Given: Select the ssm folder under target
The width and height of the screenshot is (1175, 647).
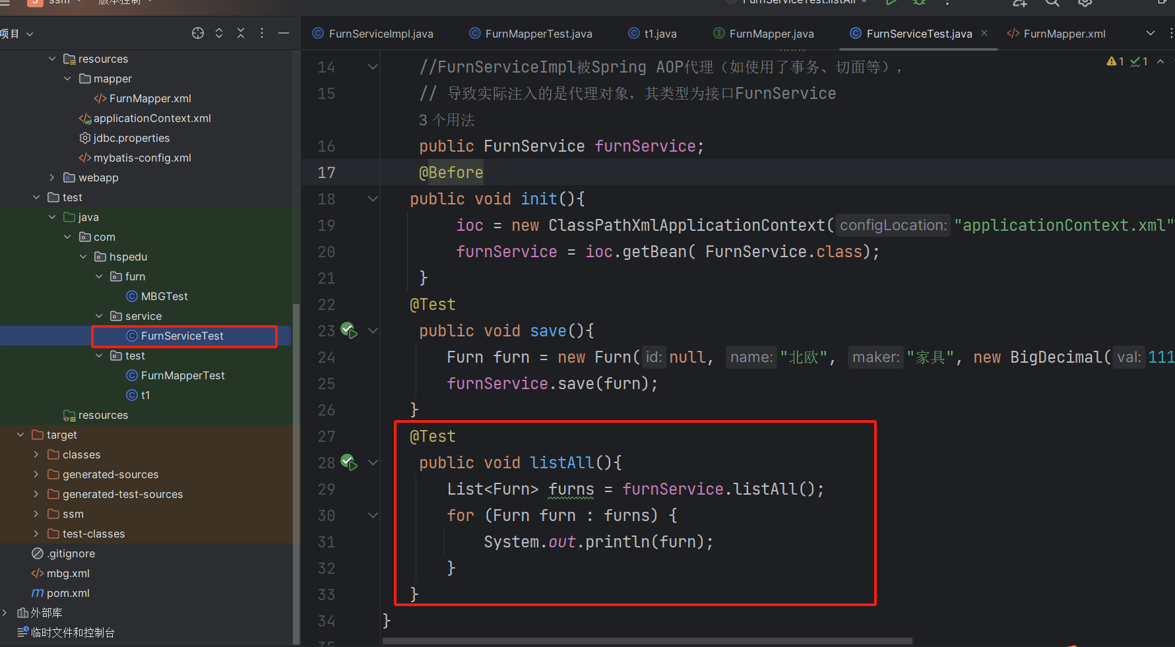Looking at the screenshot, I should [66, 514].
